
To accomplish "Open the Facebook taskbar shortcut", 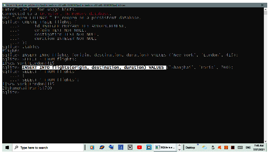I will pyautogui.click(x=121, y=147).
